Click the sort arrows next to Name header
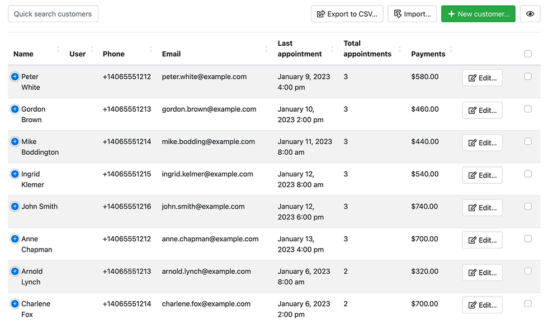 click(58, 49)
